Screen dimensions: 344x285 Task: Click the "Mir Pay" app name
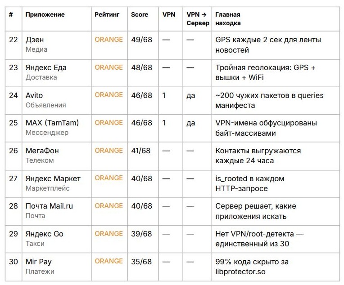[x=39, y=262]
